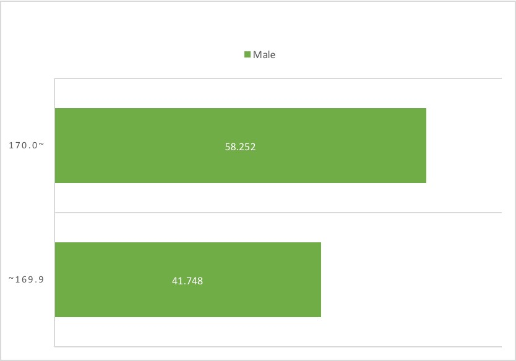Select the vertical category axis line

[x=54, y=213]
